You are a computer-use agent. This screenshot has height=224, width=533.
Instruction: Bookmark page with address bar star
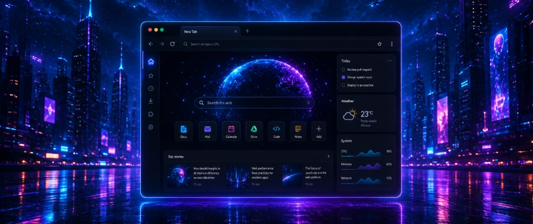tap(380, 44)
